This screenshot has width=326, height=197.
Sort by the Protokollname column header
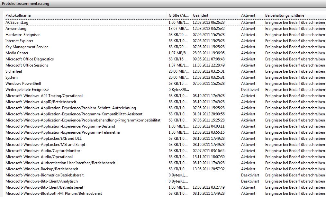pyautogui.click(x=85, y=15)
